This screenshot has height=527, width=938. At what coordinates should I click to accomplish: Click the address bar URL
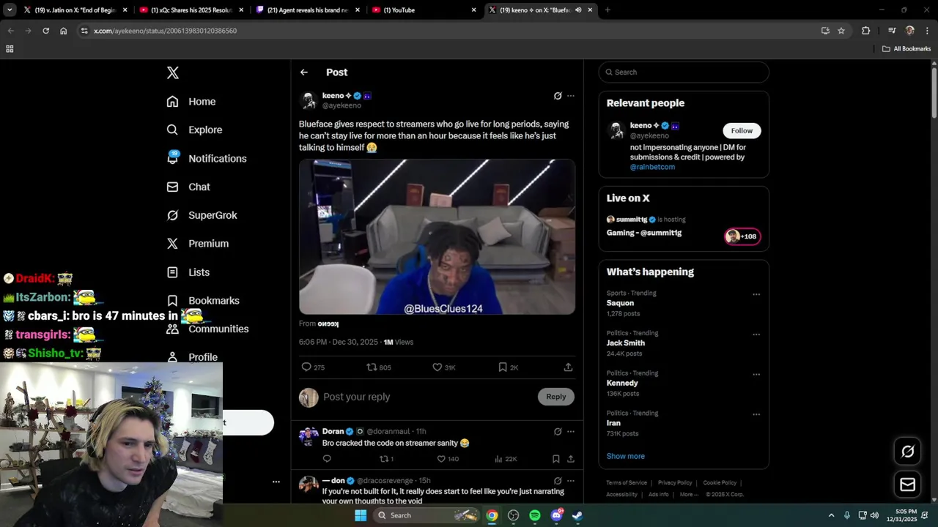165,31
